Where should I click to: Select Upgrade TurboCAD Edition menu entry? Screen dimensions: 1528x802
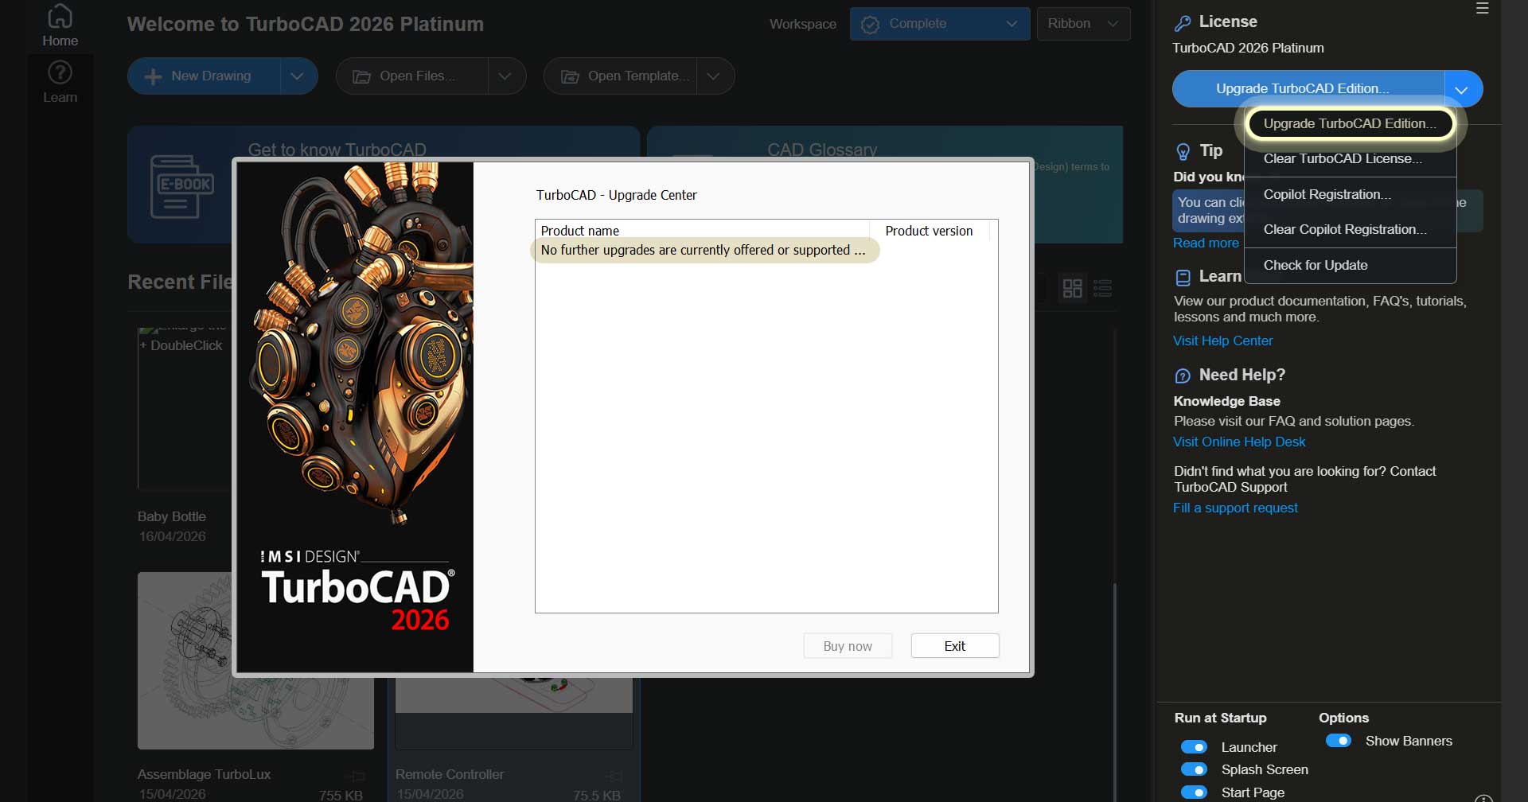point(1350,124)
